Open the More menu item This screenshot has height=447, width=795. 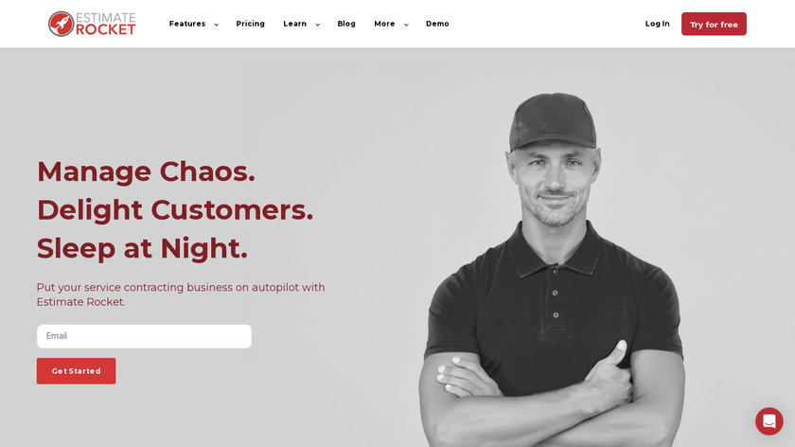384,24
